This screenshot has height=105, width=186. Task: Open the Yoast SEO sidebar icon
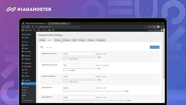click(23, 80)
